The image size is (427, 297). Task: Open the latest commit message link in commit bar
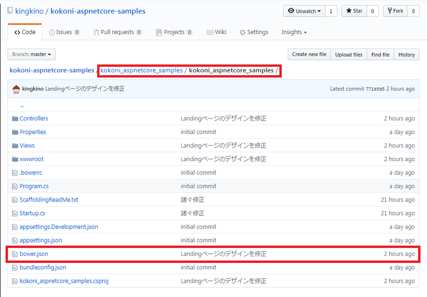85,89
